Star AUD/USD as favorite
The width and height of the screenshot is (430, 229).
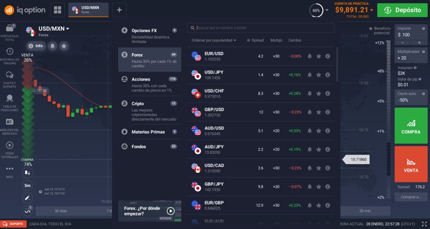click(x=319, y=131)
